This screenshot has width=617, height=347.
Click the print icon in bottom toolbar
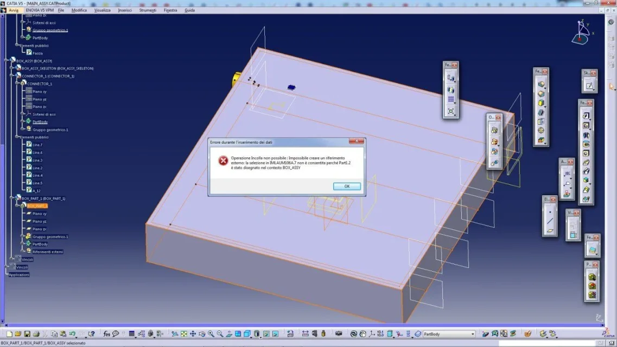pos(36,334)
